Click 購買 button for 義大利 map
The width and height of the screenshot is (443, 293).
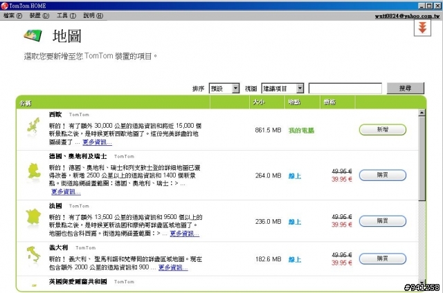383,258
